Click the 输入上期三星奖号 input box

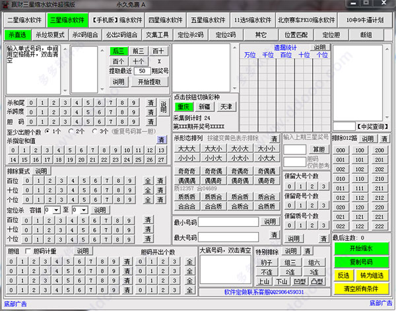coord(295,150)
